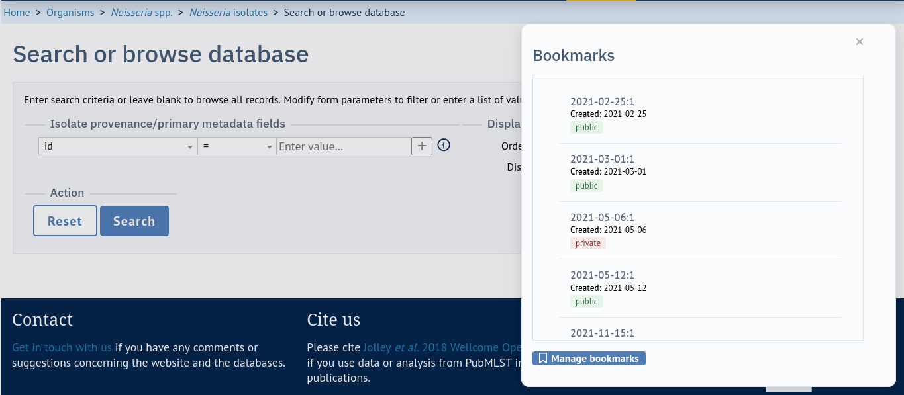The width and height of the screenshot is (904, 395).
Task: Open the '=' operator dropdown
Action: pyautogui.click(x=237, y=146)
